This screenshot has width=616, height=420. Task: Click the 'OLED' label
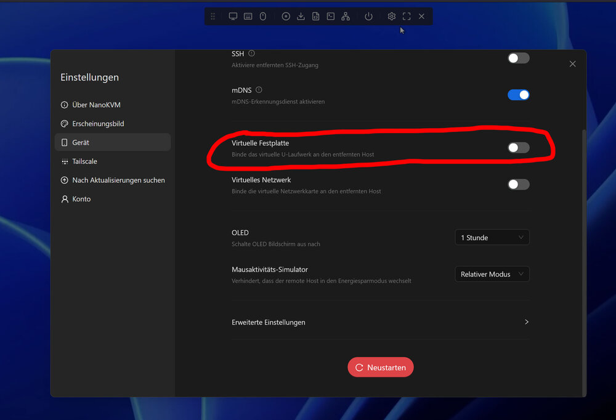(240, 233)
